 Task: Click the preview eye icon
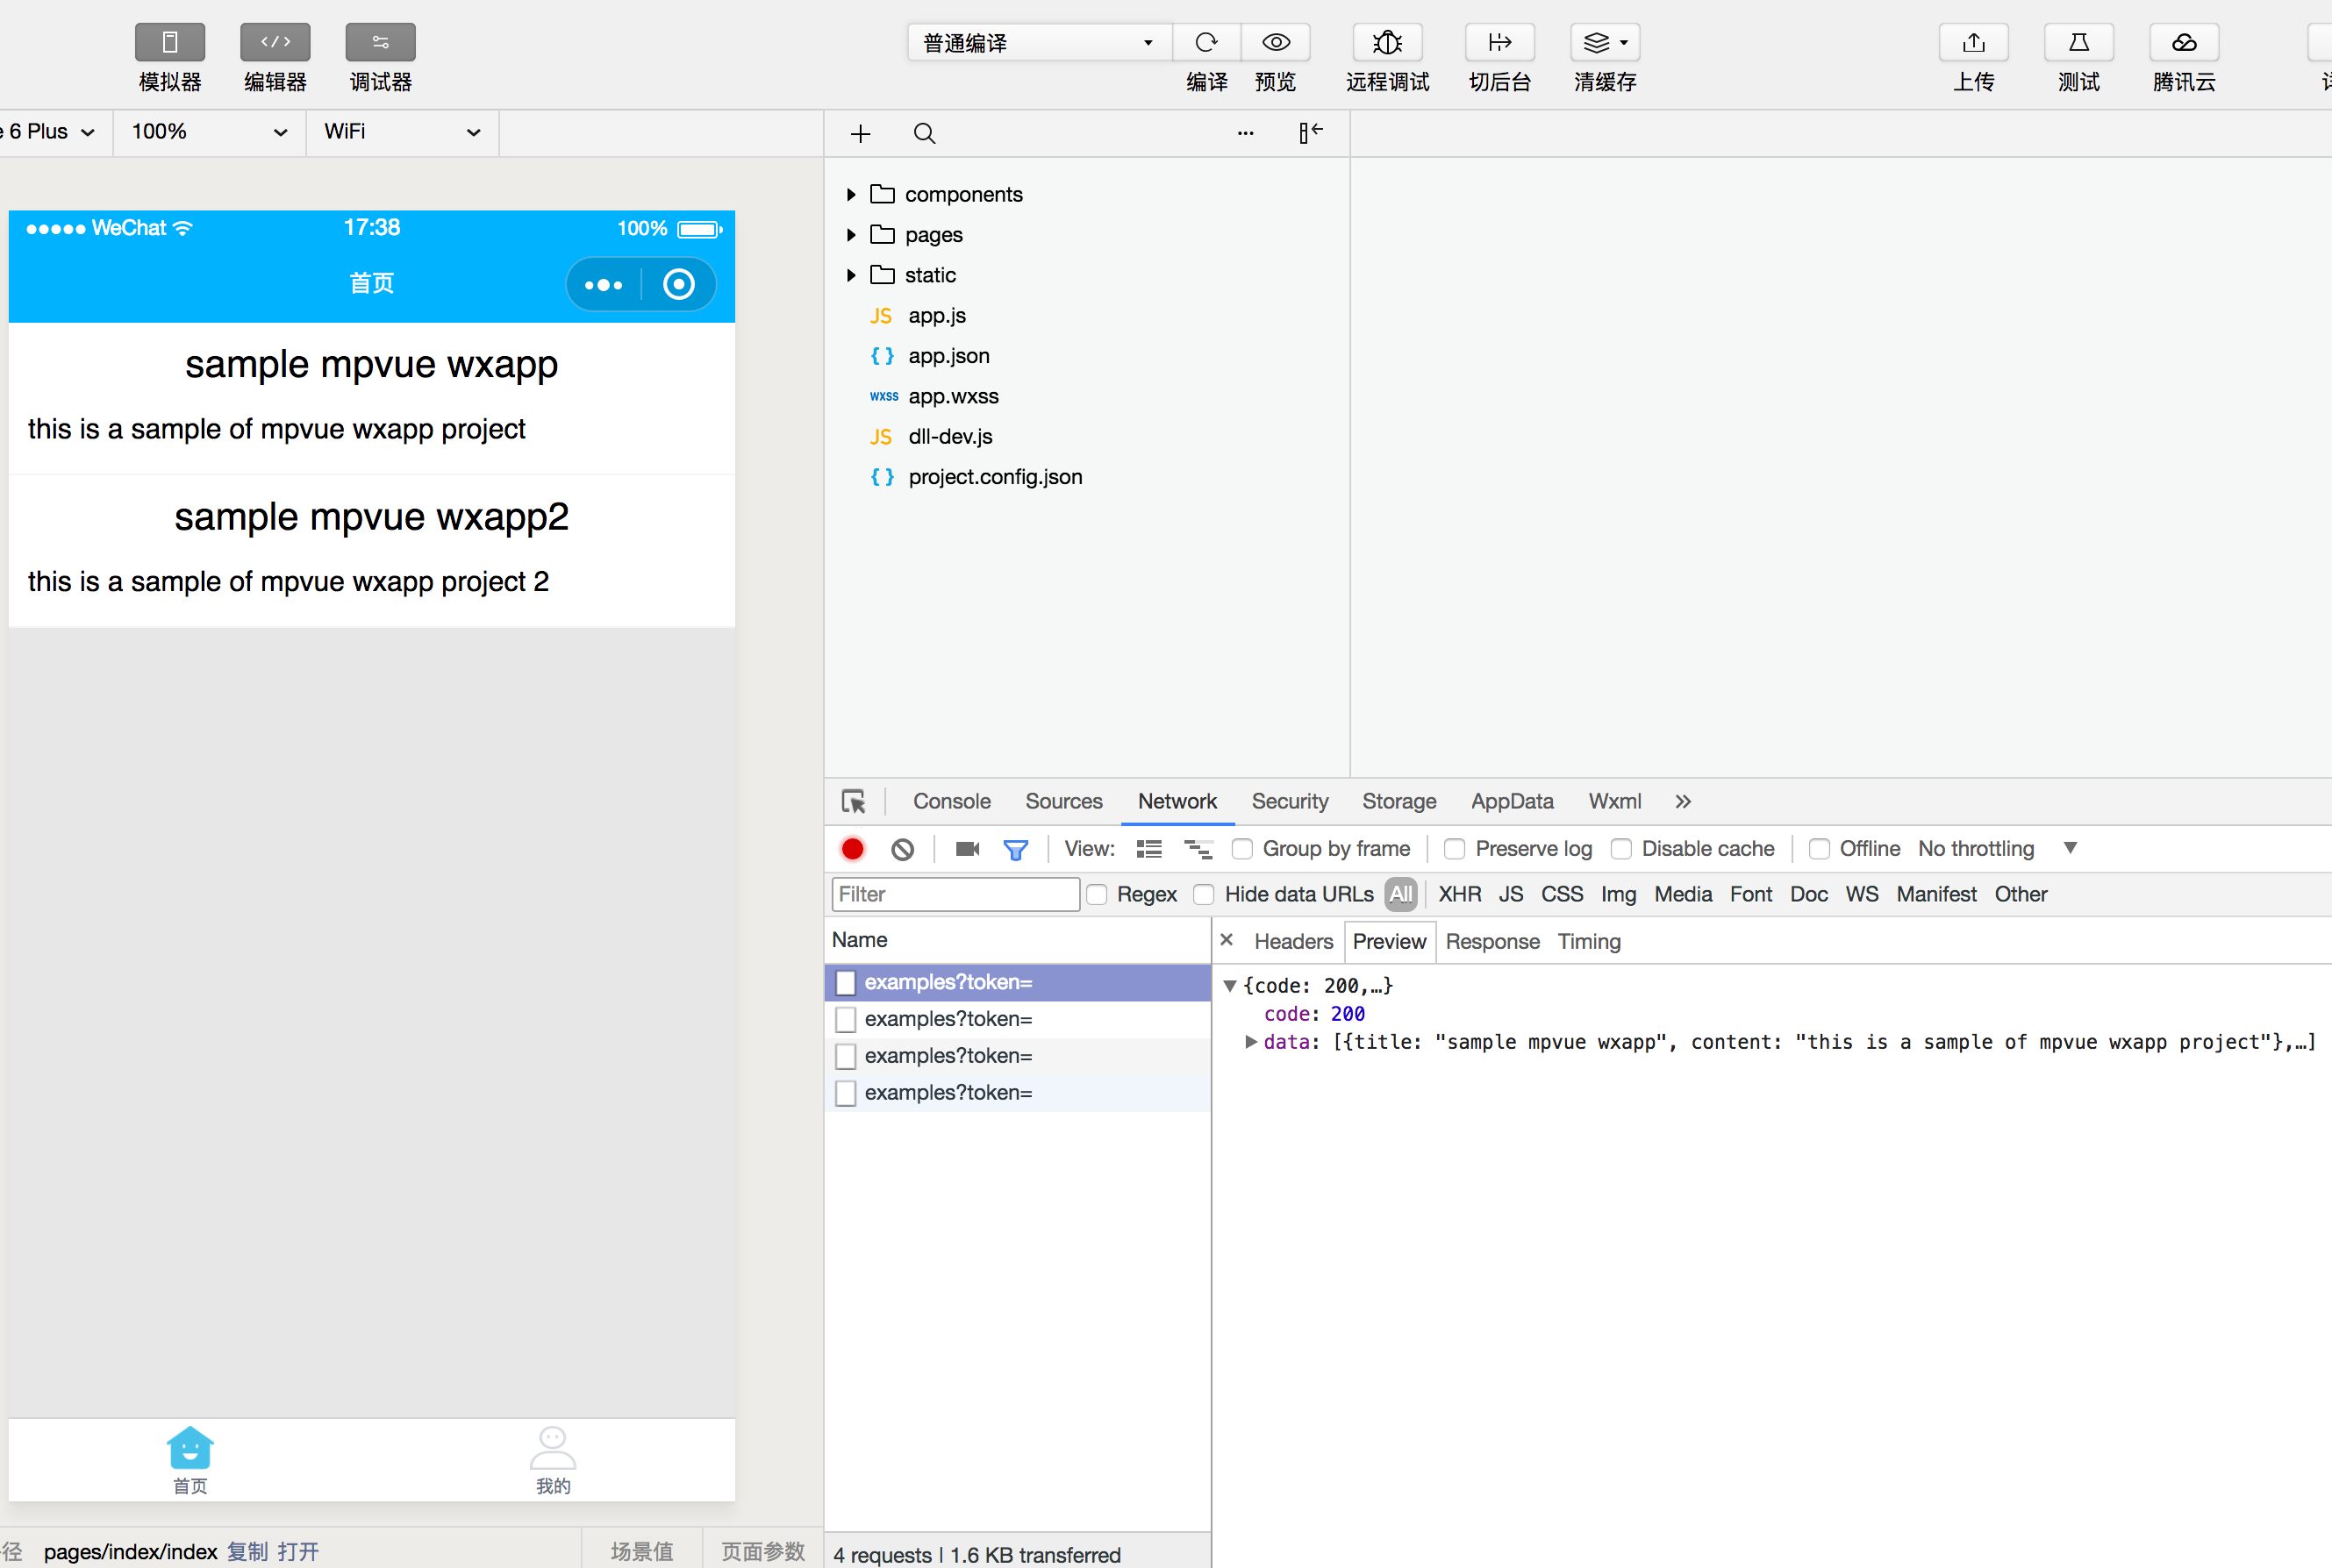pyautogui.click(x=1275, y=42)
